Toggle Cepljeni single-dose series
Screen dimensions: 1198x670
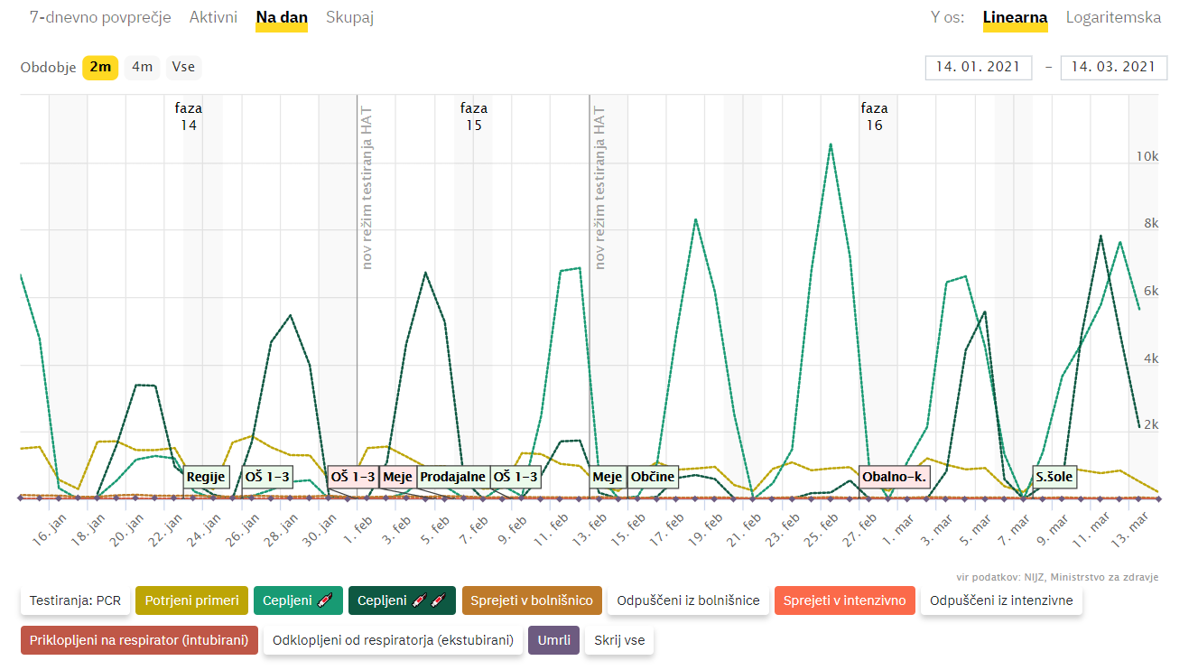[x=298, y=600]
